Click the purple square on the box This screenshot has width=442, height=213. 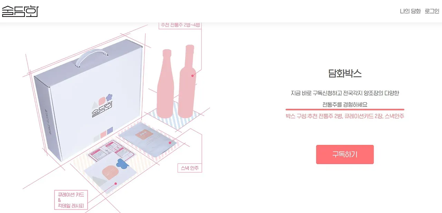coord(110,131)
